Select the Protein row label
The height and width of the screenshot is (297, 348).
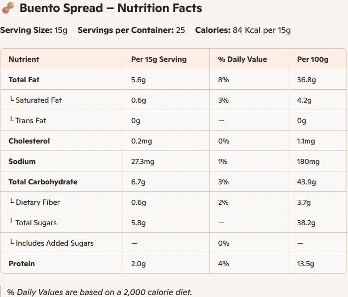pos(22,264)
